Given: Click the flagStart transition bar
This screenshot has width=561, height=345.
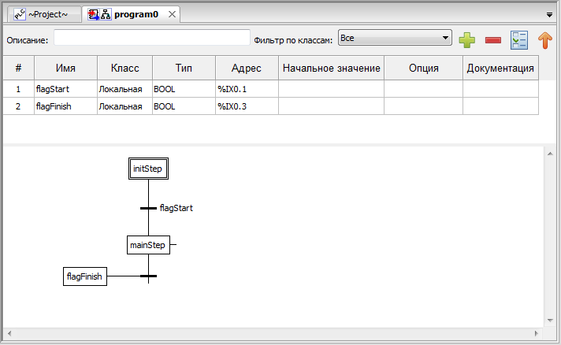Looking at the screenshot, I should 148,208.
